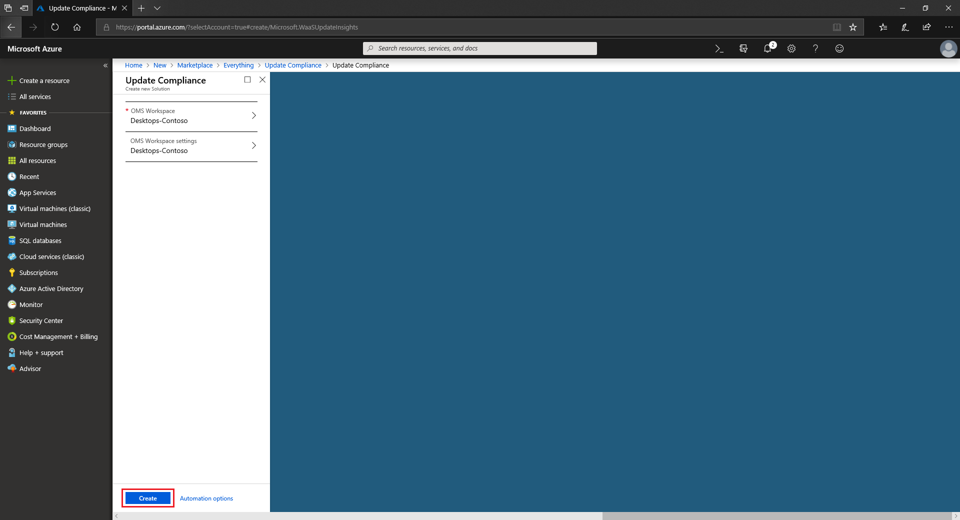Go to Update Compliance breadcrumb link

click(x=293, y=65)
